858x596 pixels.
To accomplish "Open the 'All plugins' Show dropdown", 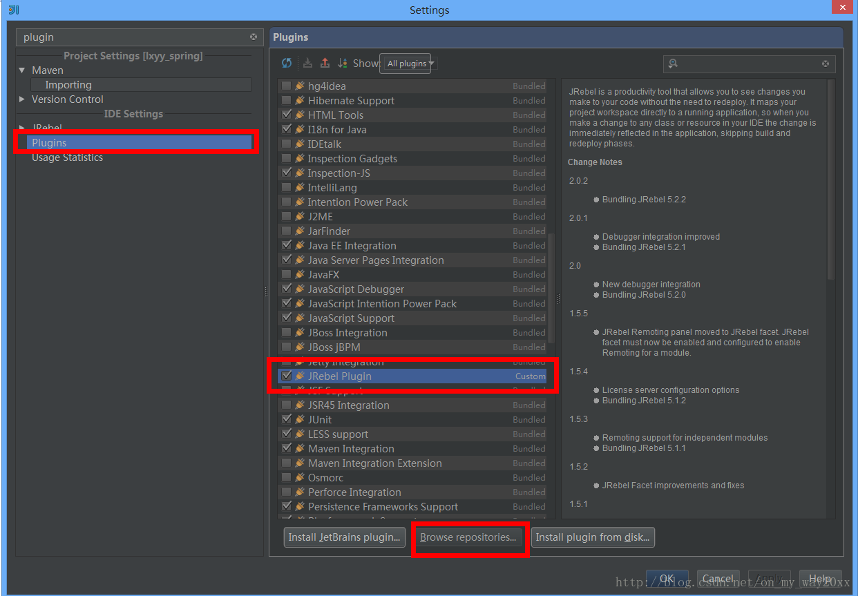I will point(409,64).
